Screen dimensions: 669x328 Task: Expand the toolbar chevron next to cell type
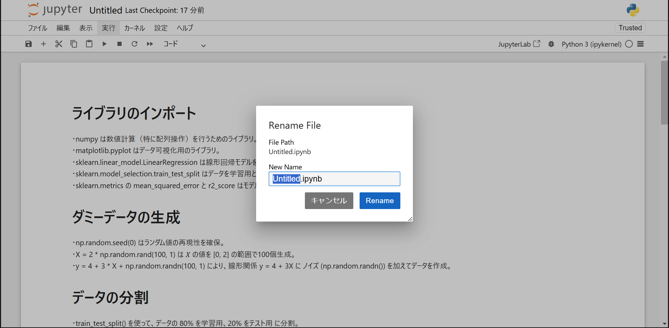tap(203, 45)
